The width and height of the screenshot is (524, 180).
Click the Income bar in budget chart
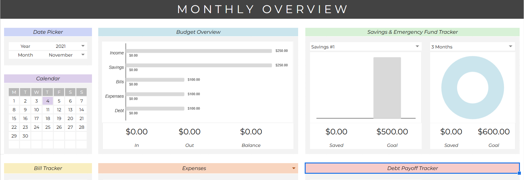(x=199, y=51)
